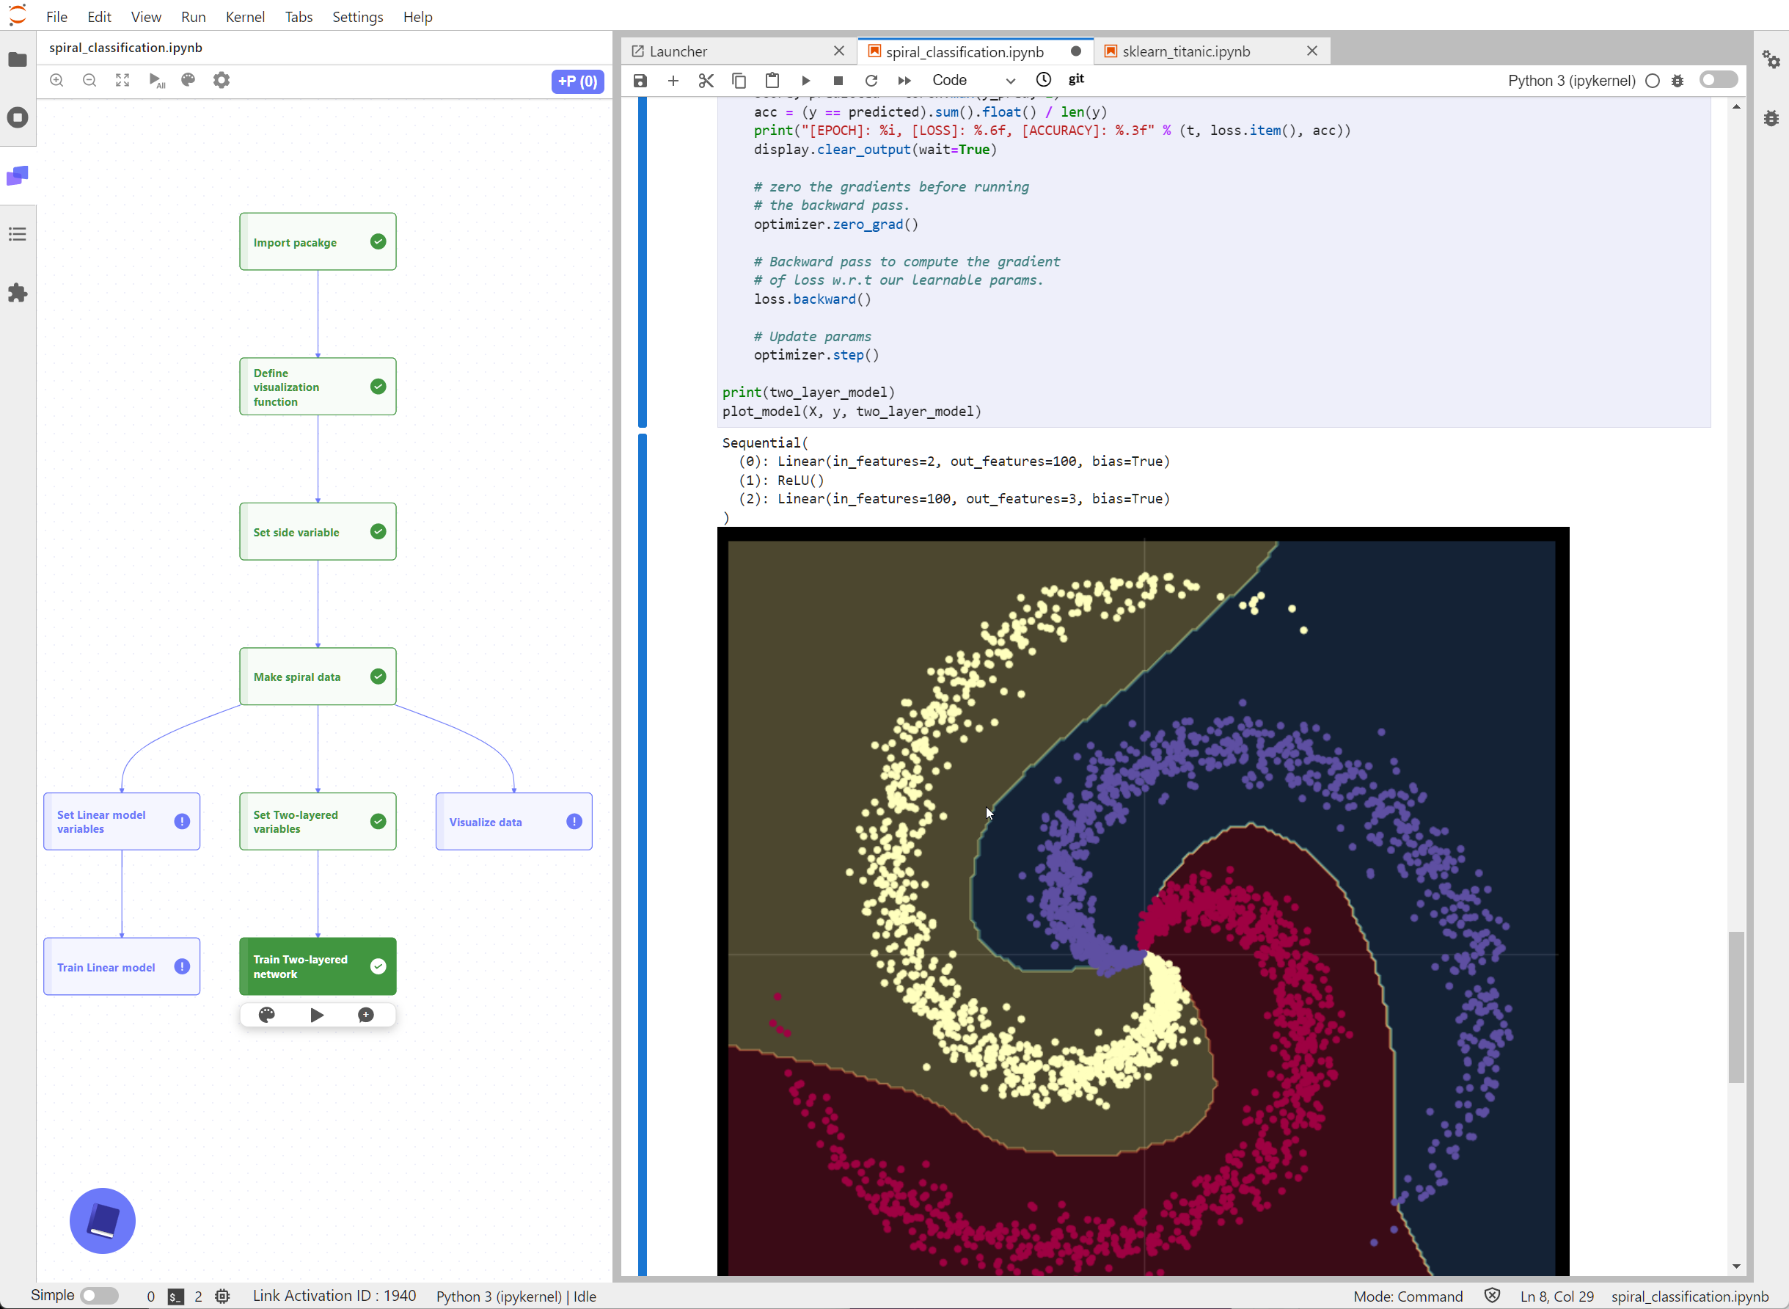Click the +P (0) button
The image size is (1789, 1309).
[x=577, y=81]
